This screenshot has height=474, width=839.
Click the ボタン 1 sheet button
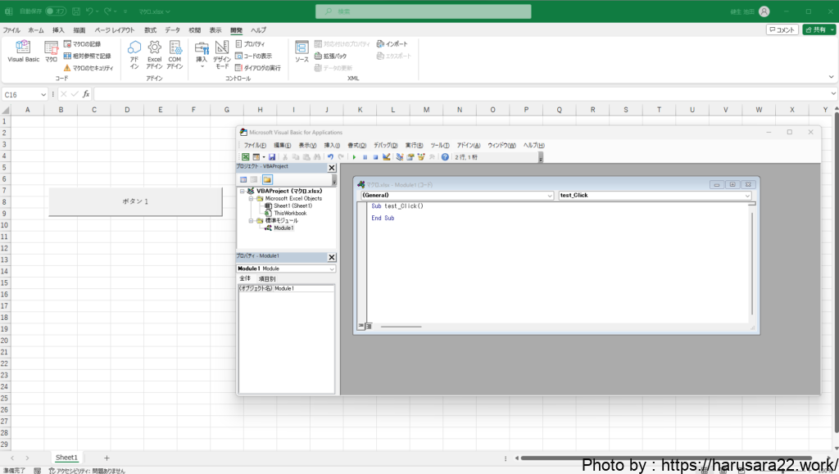[135, 201]
